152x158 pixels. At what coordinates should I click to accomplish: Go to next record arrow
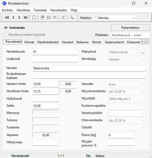pyautogui.click(x=19, y=17)
